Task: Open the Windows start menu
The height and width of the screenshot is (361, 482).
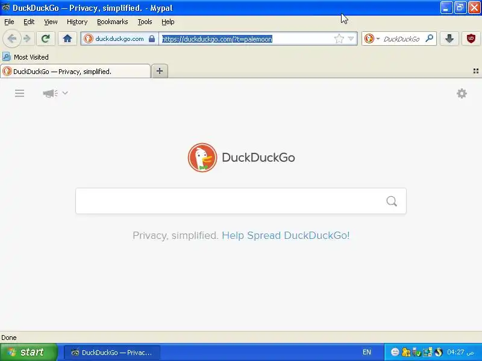Action: (28, 352)
